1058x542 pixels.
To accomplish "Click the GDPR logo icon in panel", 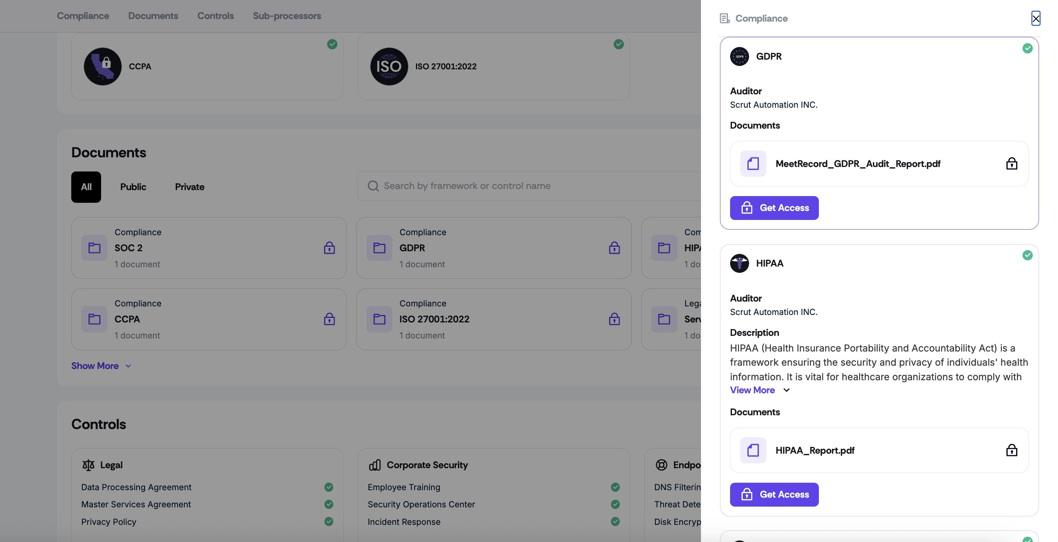I will [739, 56].
